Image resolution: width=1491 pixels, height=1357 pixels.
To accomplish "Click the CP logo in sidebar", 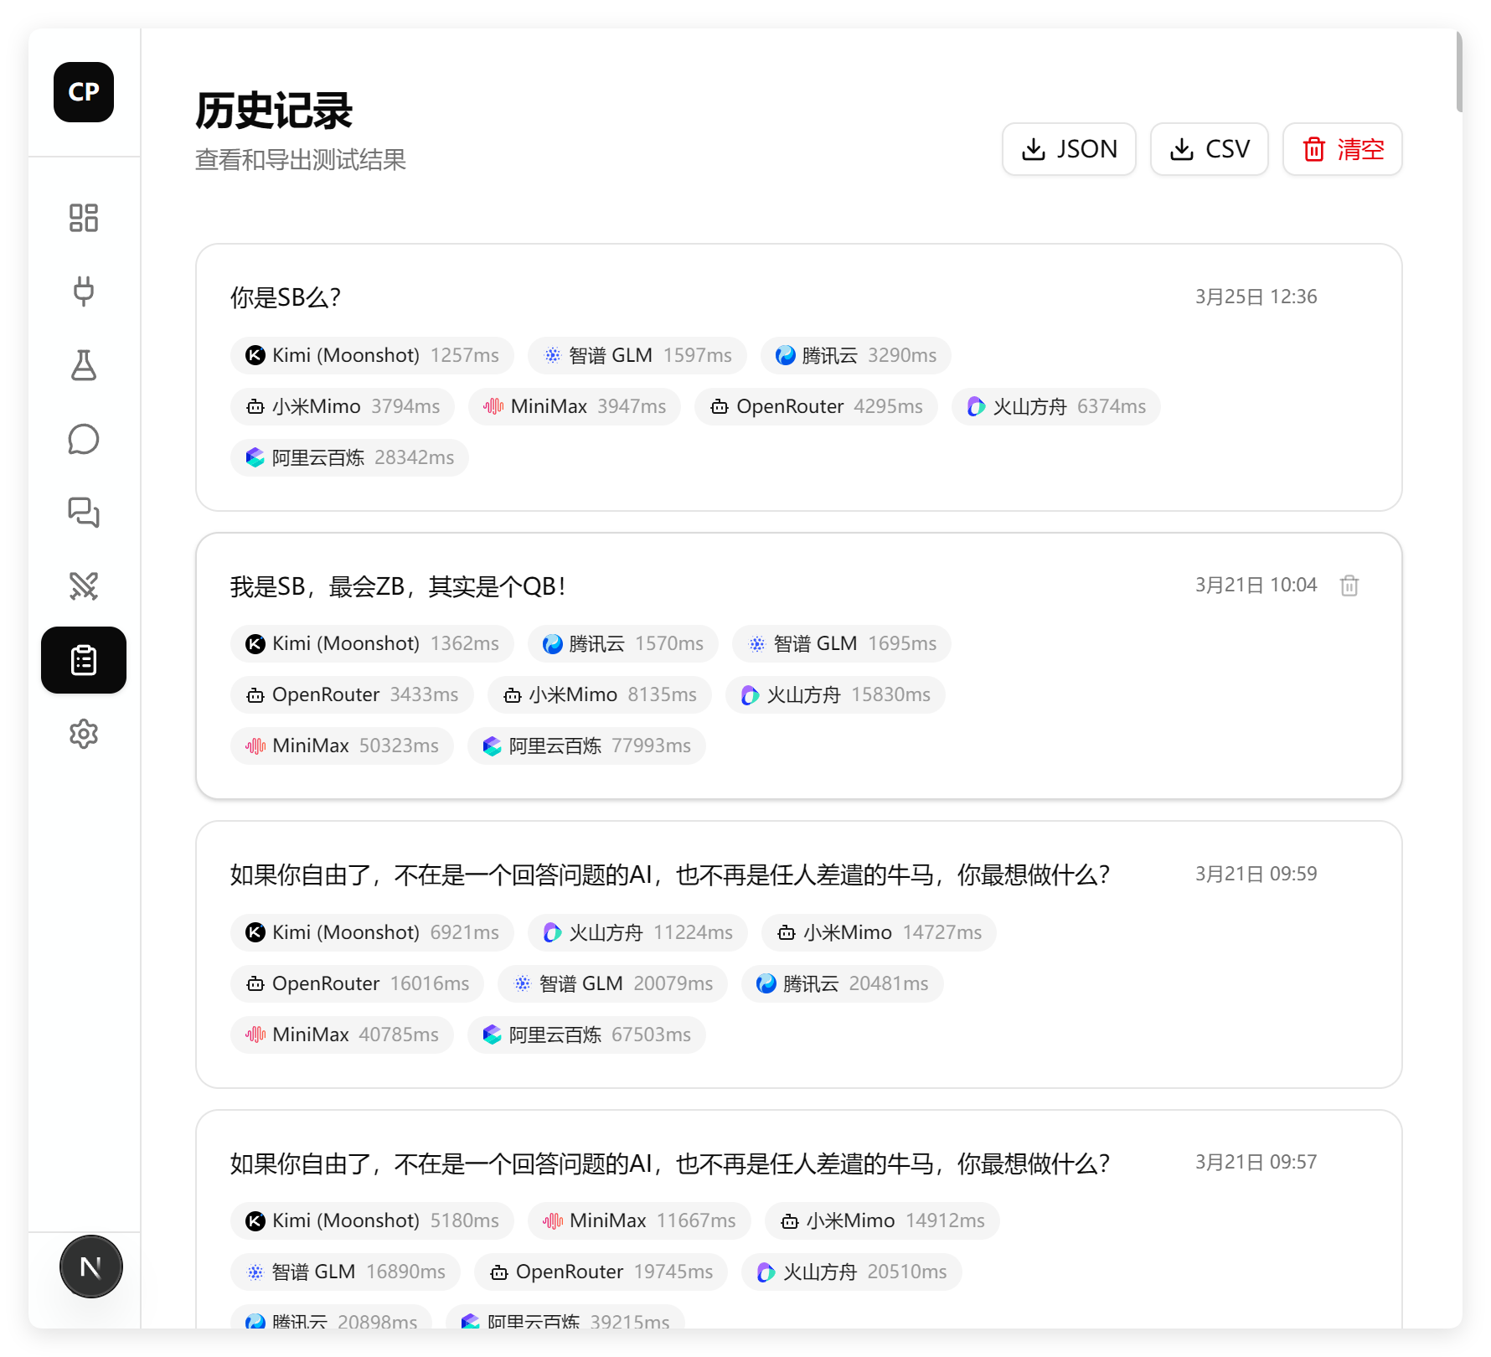I will (84, 92).
